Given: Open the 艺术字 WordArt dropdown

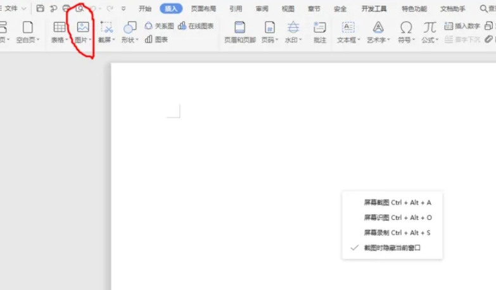Looking at the screenshot, I should 378,39.
